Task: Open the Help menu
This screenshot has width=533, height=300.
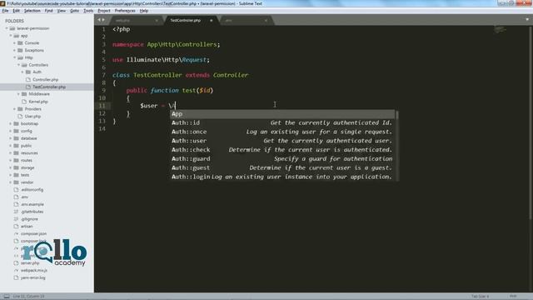Action: tap(144, 11)
